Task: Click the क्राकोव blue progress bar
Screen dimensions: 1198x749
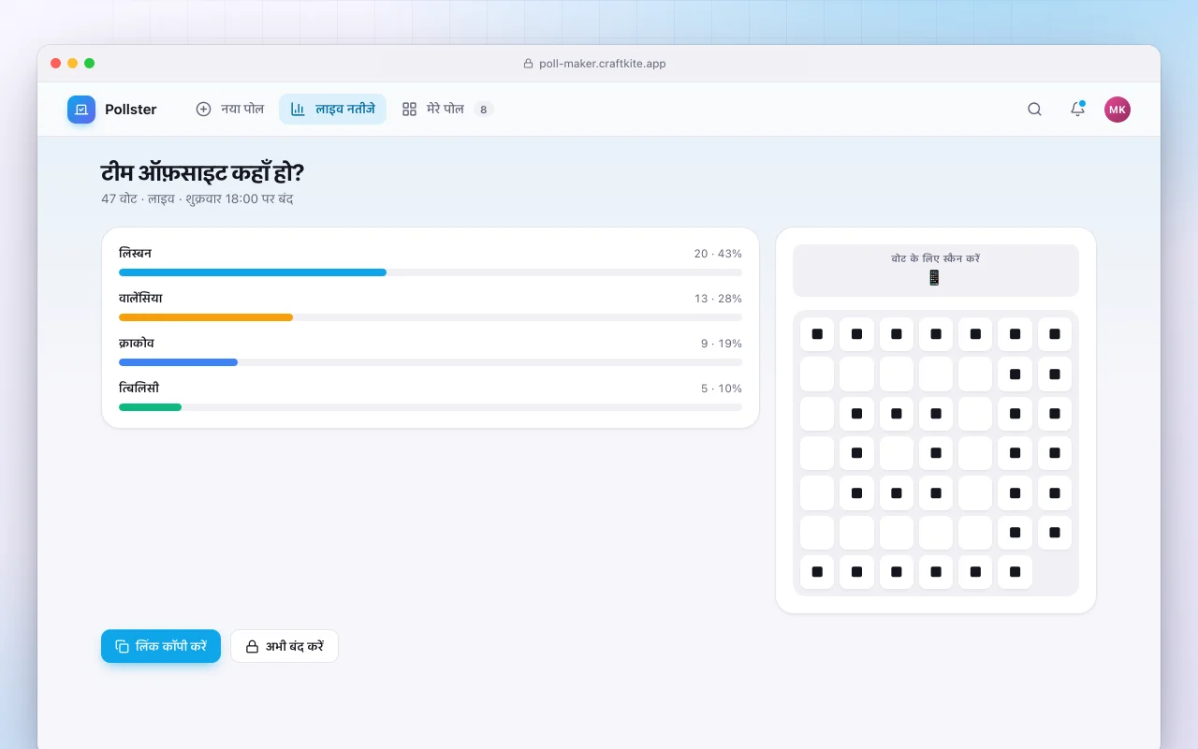Action: pos(178,362)
